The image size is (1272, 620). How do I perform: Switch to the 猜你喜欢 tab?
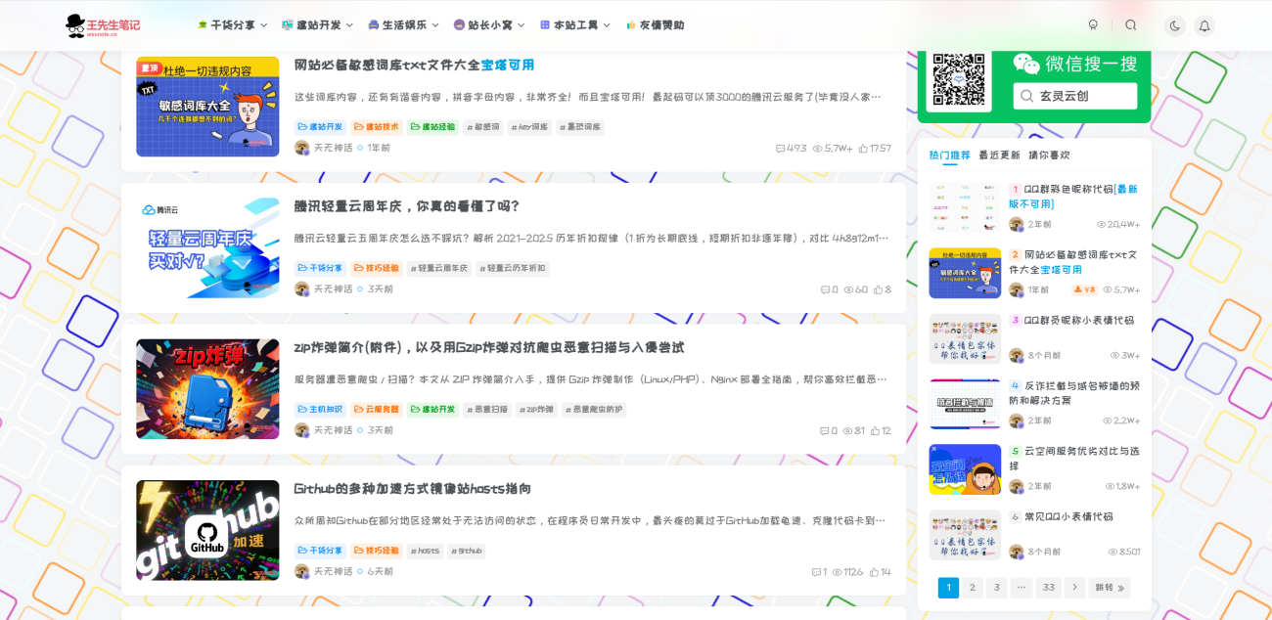click(x=1048, y=154)
